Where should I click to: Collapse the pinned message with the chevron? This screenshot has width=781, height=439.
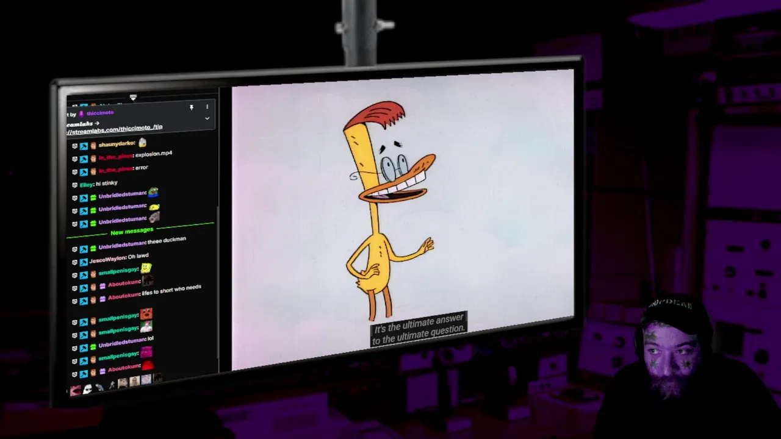click(207, 118)
